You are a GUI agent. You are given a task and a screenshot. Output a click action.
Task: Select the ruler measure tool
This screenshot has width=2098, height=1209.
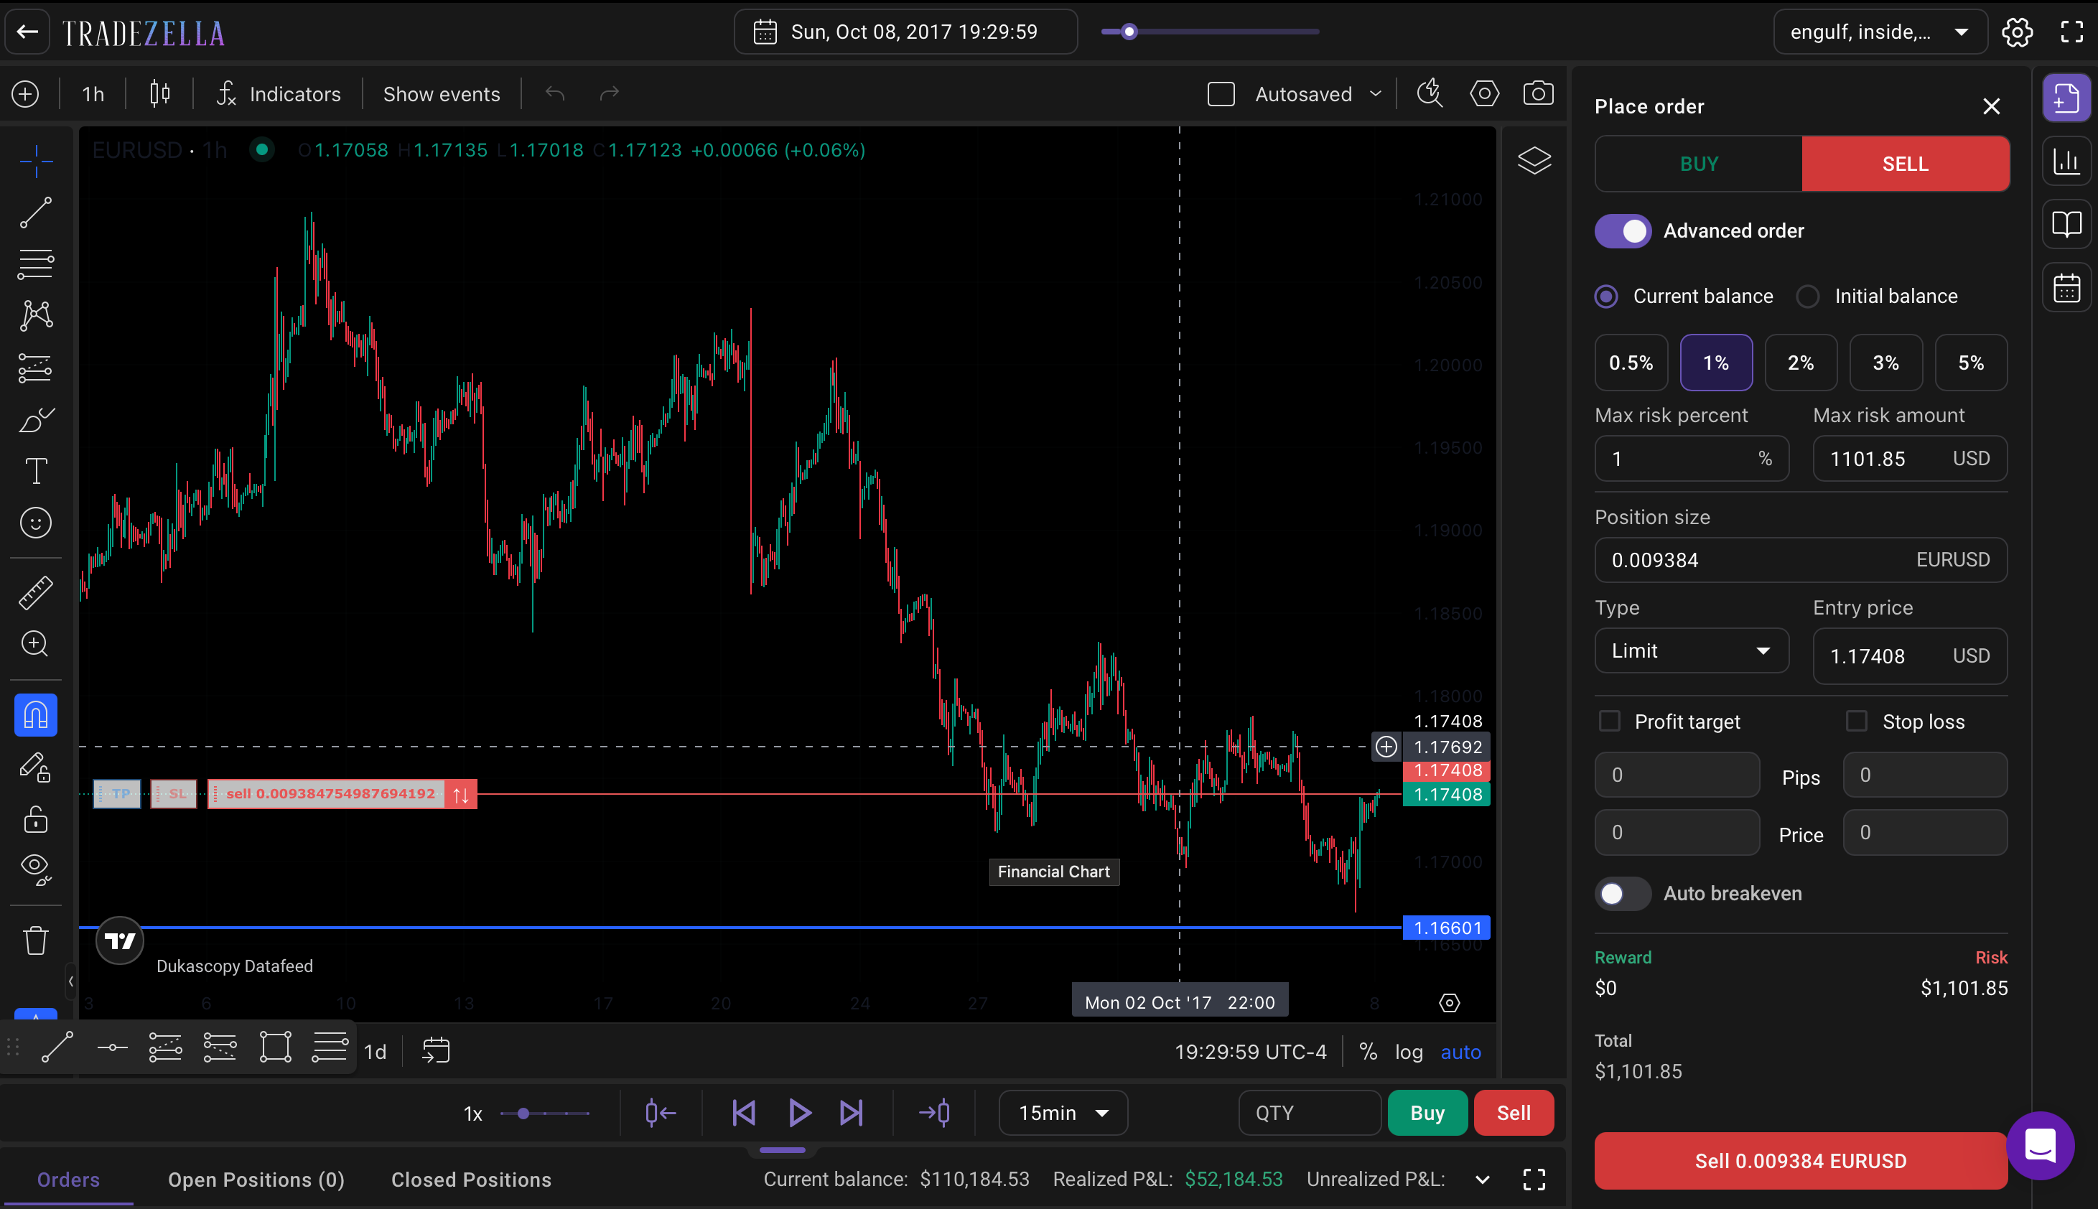[x=36, y=593]
